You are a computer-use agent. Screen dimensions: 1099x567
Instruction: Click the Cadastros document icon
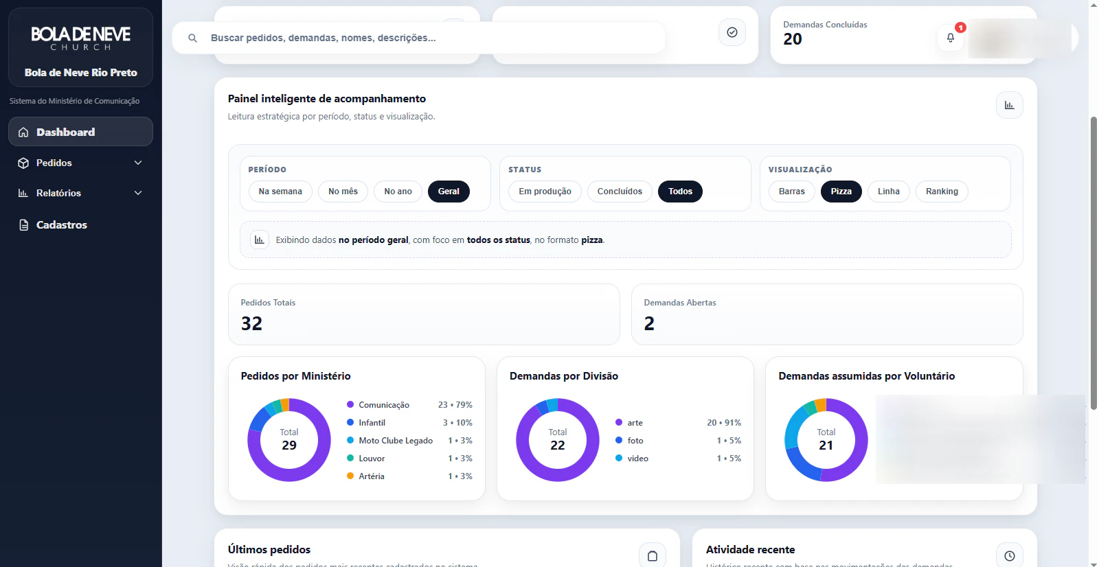[x=23, y=225]
